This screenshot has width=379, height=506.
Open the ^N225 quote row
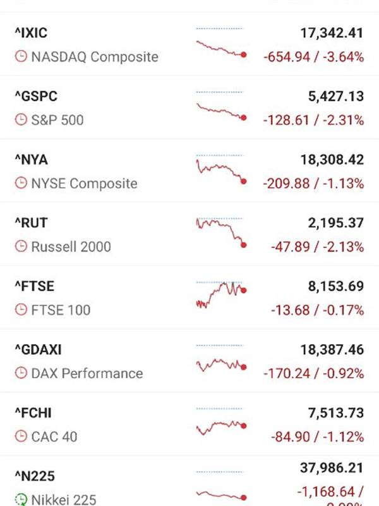point(189,481)
